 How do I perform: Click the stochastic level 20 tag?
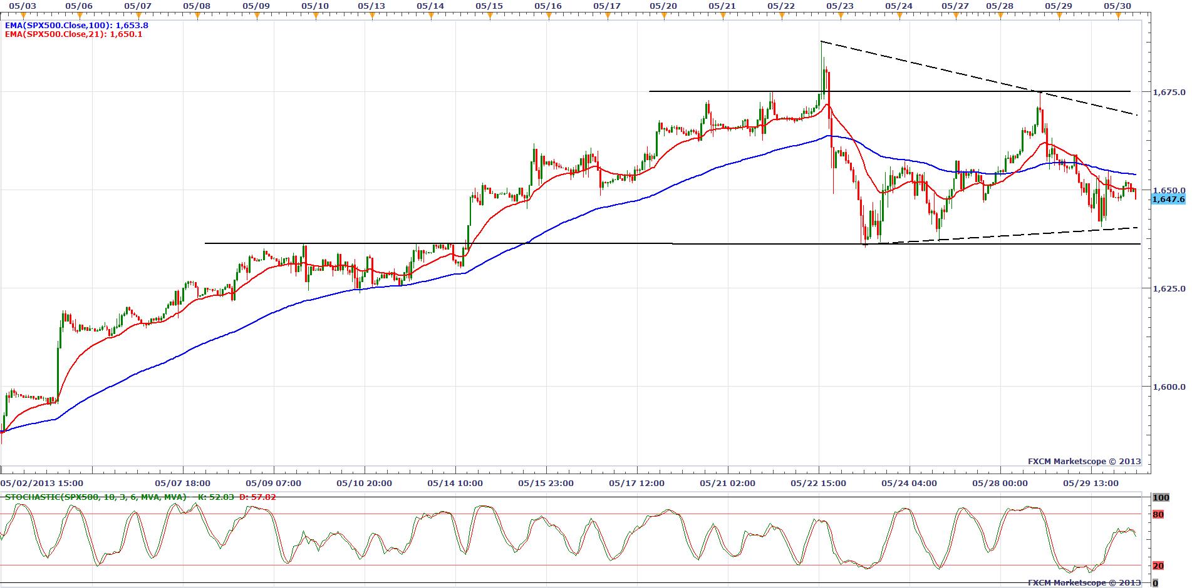[1158, 566]
